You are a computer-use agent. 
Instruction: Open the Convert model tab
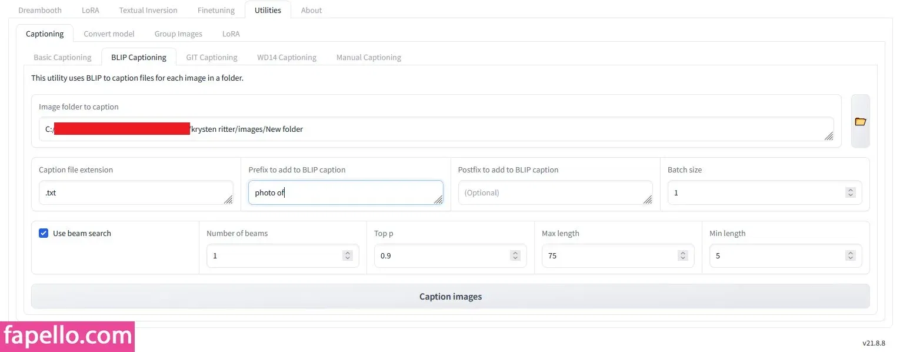pyautogui.click(x=109, y=34)
